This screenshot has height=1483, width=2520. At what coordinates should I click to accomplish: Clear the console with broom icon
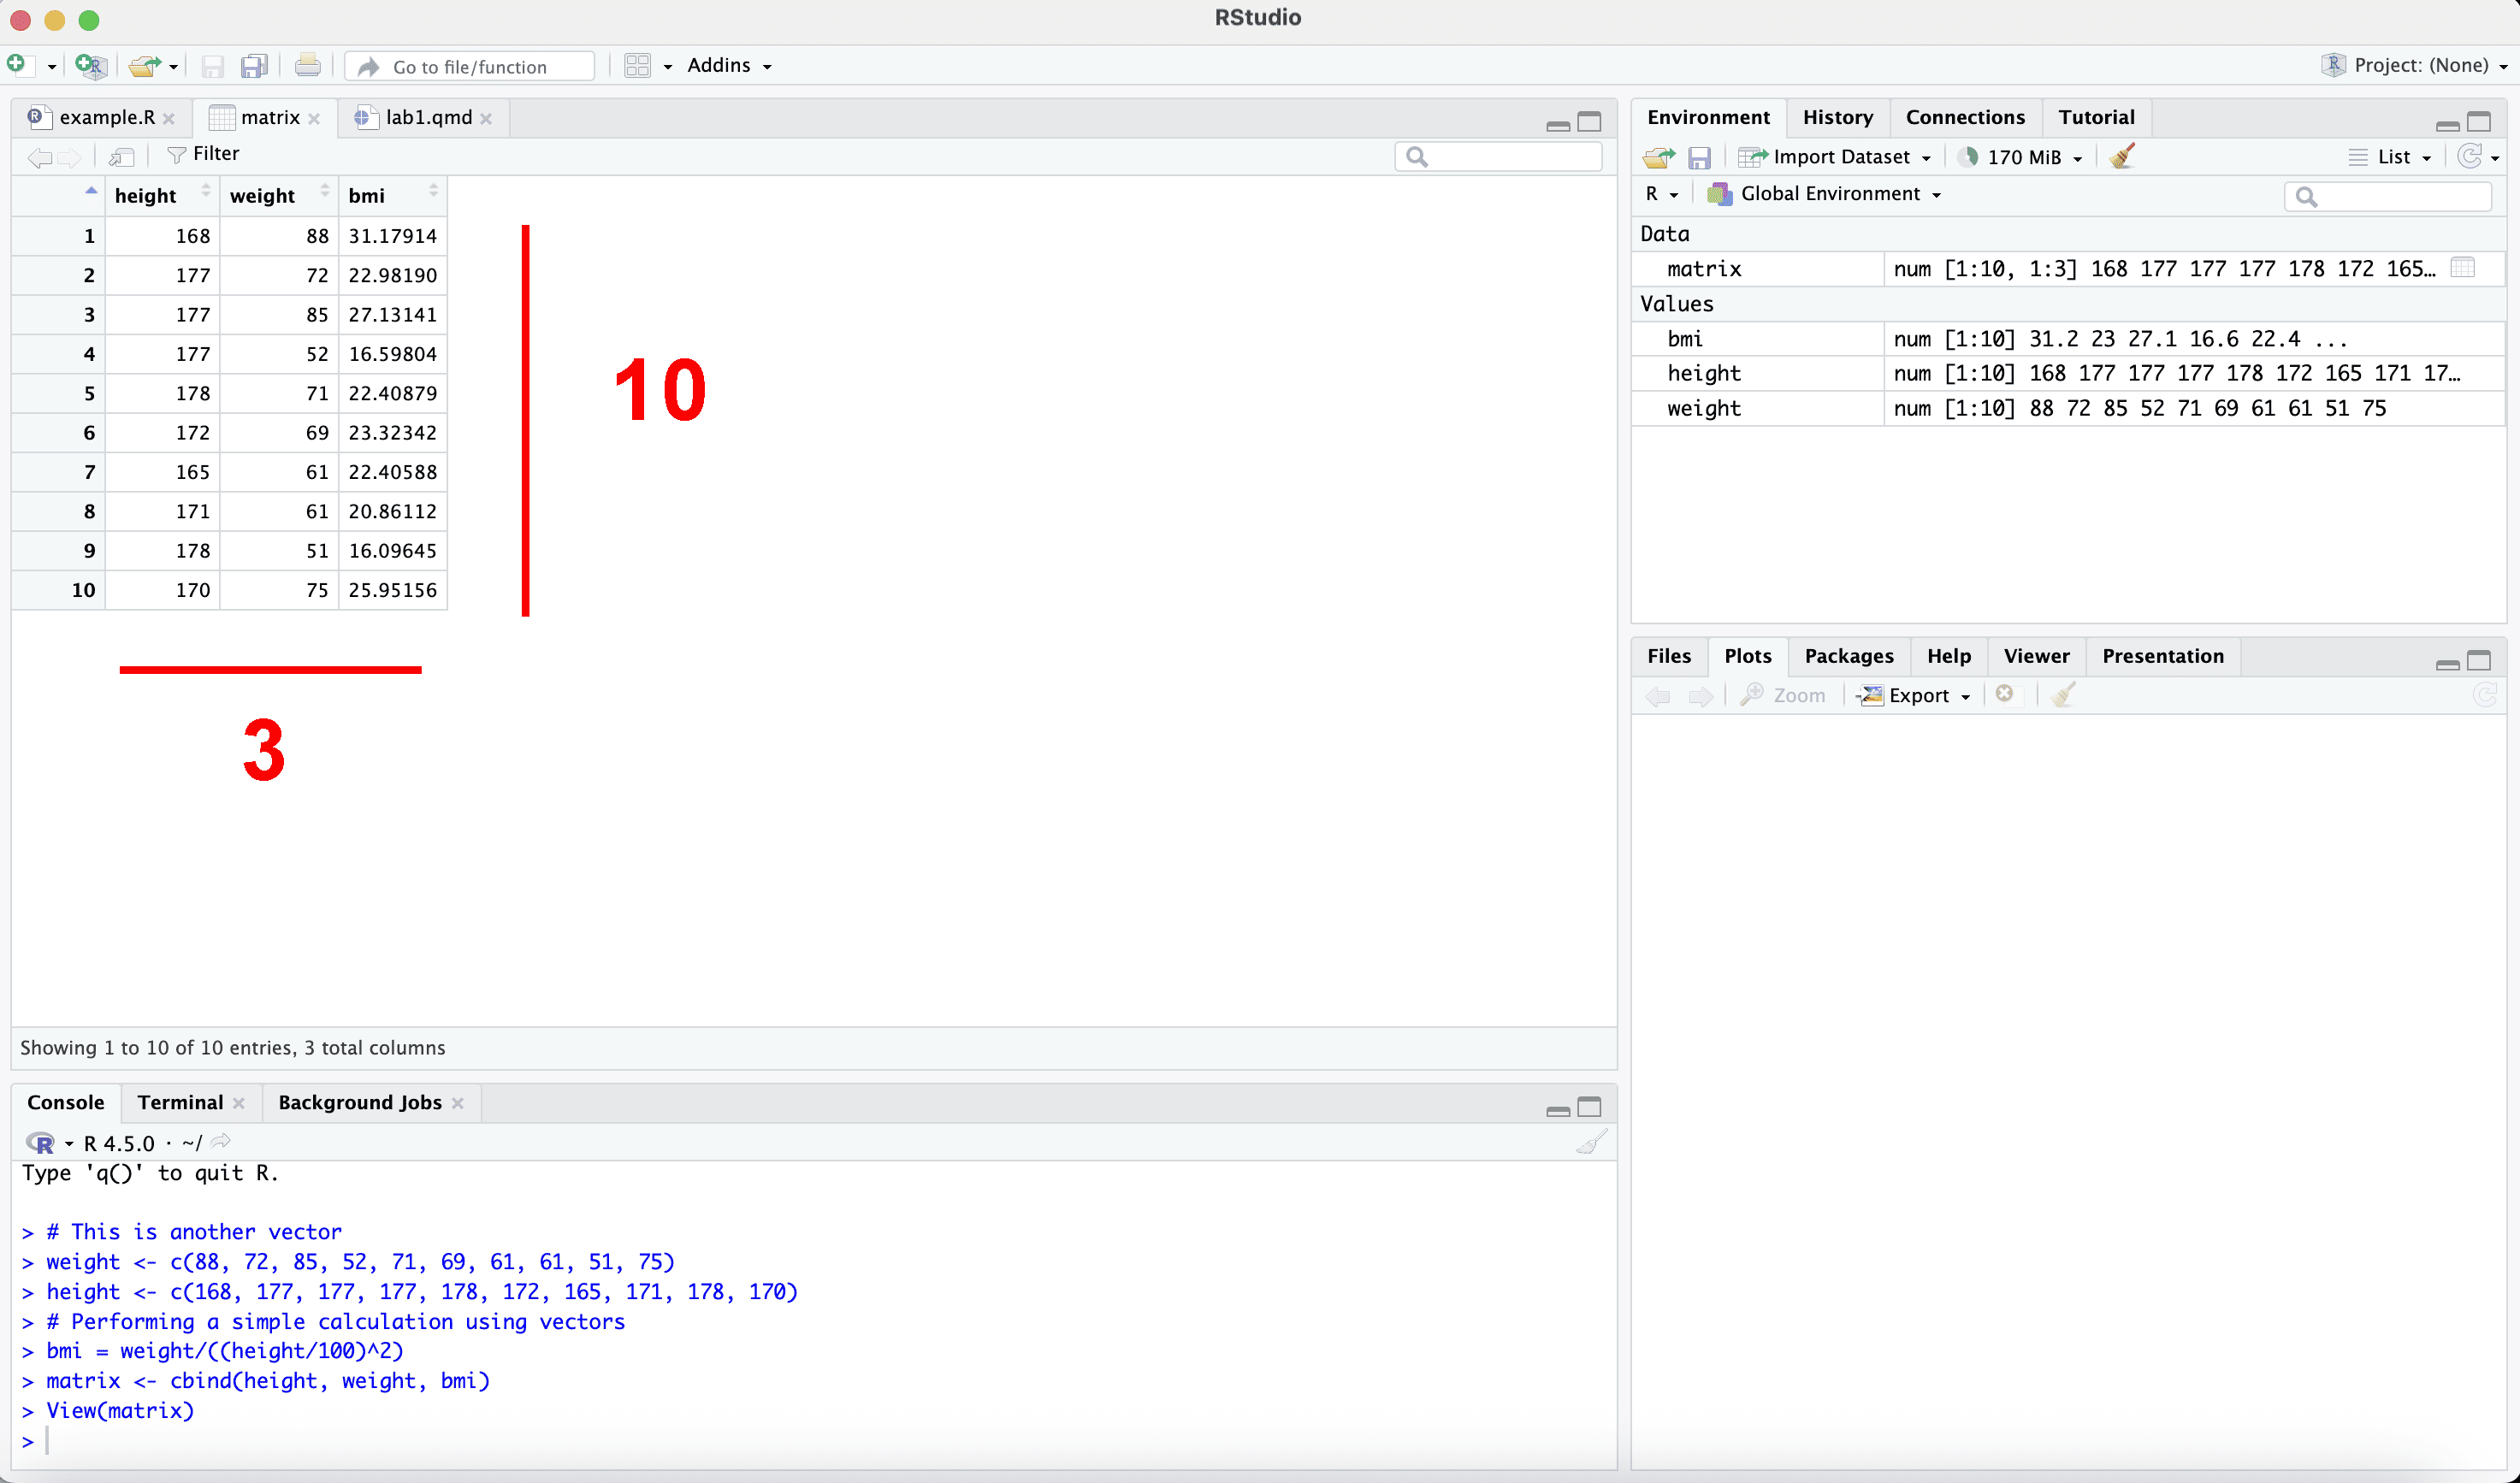(x=1591, y=1142)
